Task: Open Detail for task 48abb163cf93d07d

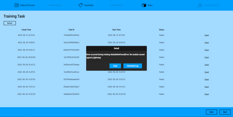Action: [207, 94]
